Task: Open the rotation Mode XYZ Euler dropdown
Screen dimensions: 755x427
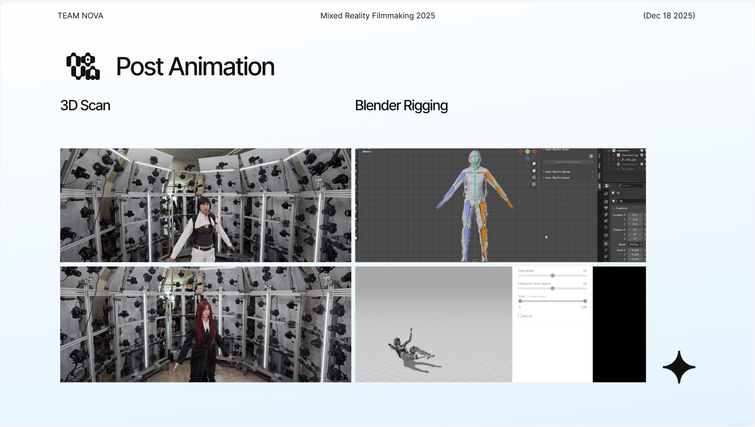Action: pyautogui.click(x=635, y=244)
